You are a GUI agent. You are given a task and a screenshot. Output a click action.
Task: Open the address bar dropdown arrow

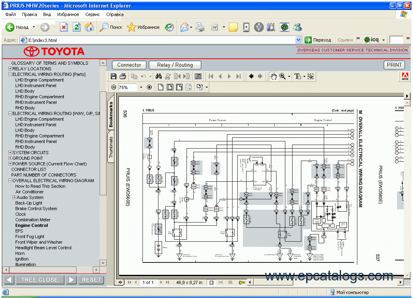pos(298,40)
